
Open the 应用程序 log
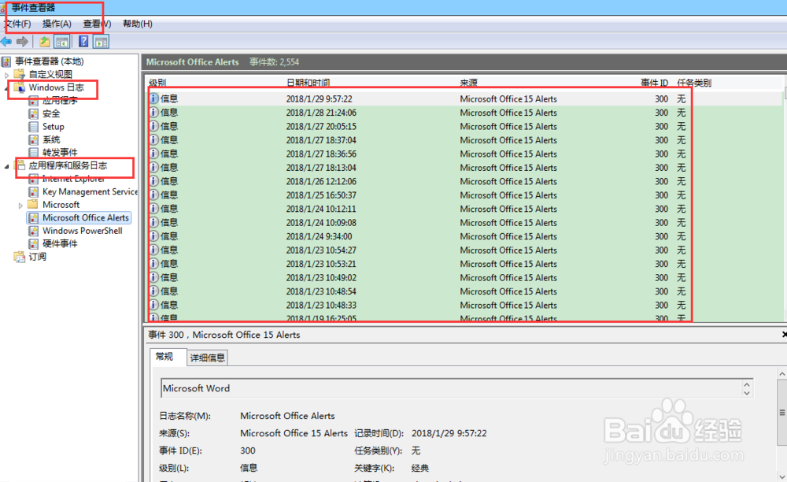60,101
